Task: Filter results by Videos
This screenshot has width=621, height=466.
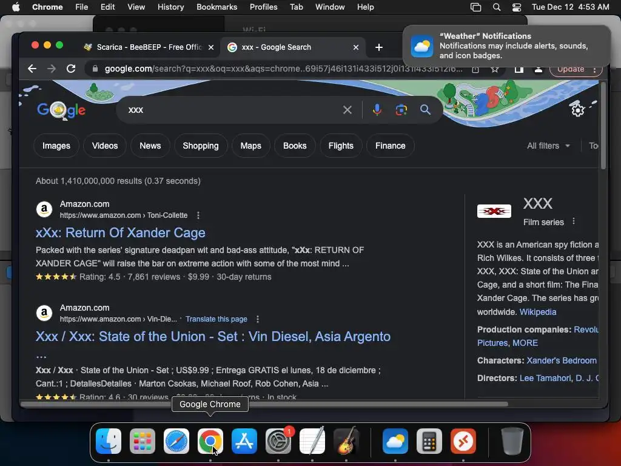Action: pyautogui.click(x=105, y=146)
